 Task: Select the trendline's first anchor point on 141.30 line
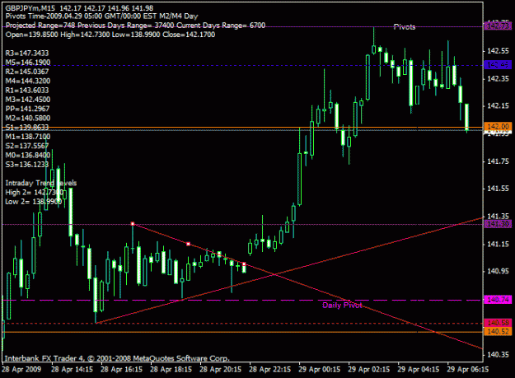pos(133,224)
